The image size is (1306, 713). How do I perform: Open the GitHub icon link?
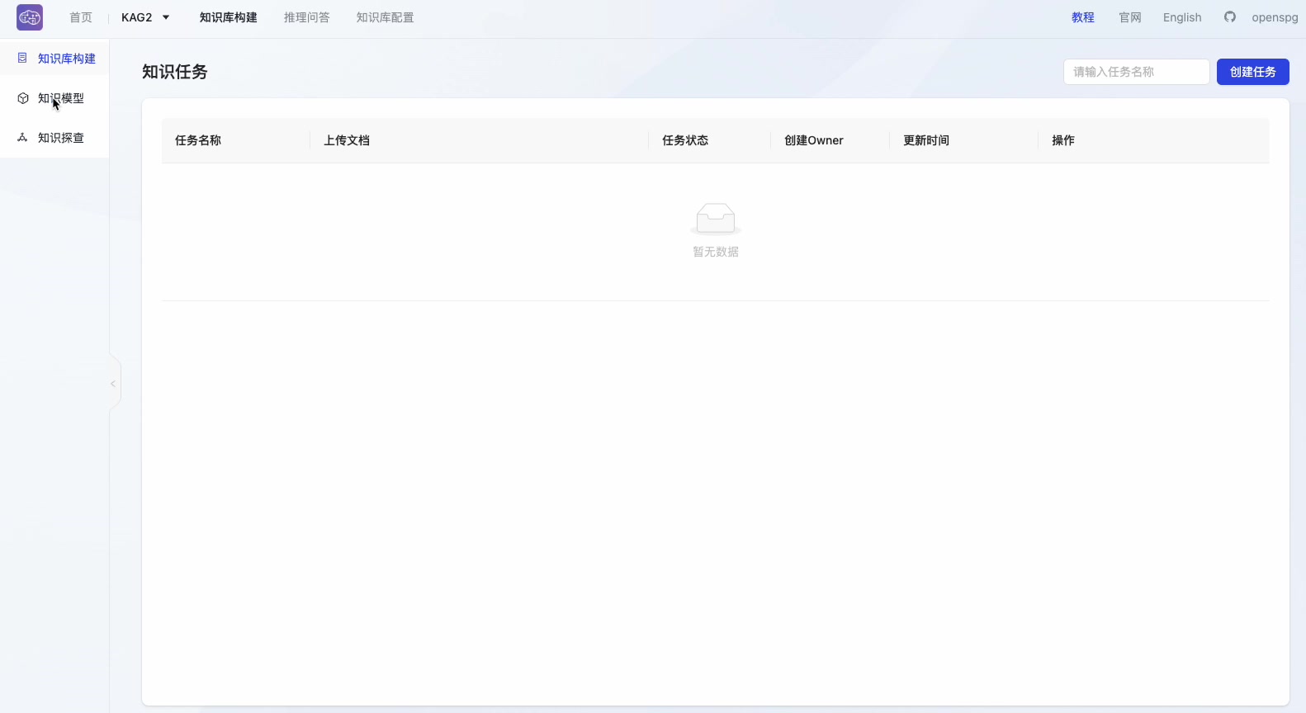tap(1230, 17)
